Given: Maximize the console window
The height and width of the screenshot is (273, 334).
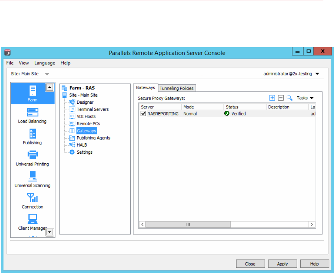Looking at the screenshot, I should (308, 51).
